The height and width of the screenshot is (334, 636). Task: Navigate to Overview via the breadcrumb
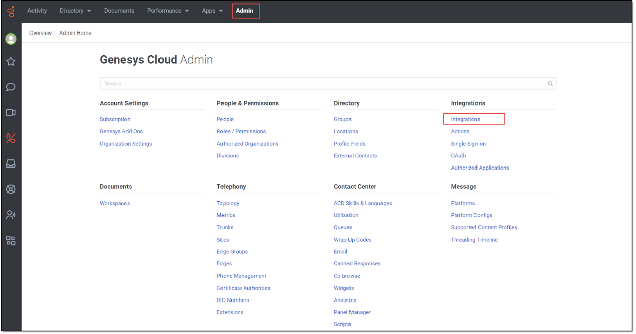(x=41, y=32)
